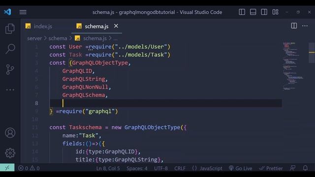Open the hamburger application menu
The image size is (315, 177).
point(23,12)
